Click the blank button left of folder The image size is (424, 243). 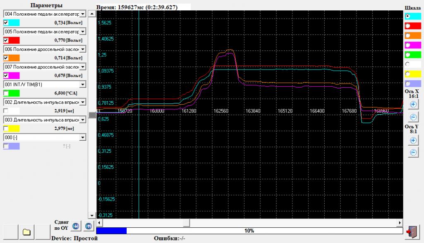coord(10,232)
